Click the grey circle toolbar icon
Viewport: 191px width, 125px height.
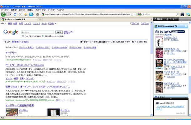coord(38,14)
